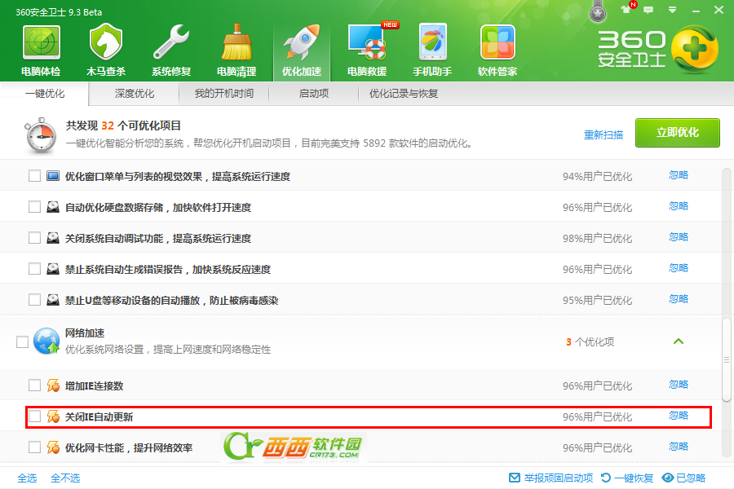Click disk icon of 禁止U盘等移动设备 row
Screen dimensions: 734x489
pos(53,300)
